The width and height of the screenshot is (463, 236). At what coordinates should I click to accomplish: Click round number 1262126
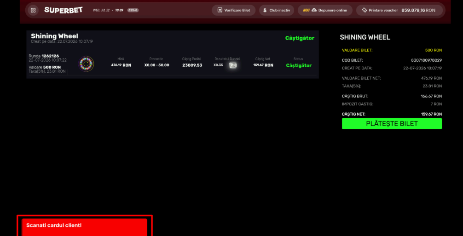[50, 56]
